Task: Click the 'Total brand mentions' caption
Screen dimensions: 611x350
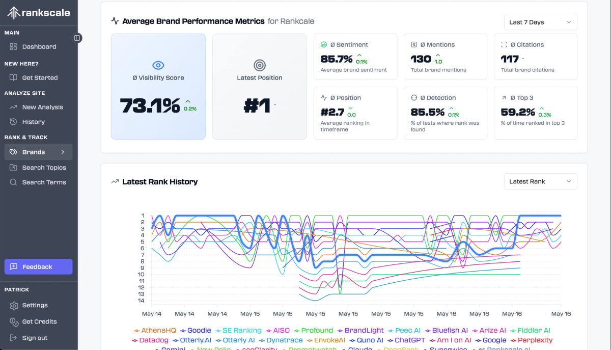Action: click(438, 70)
